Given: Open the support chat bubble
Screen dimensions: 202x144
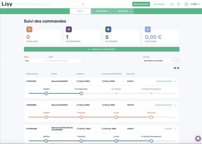Looking at the screenshot, I should pos(198,139).
